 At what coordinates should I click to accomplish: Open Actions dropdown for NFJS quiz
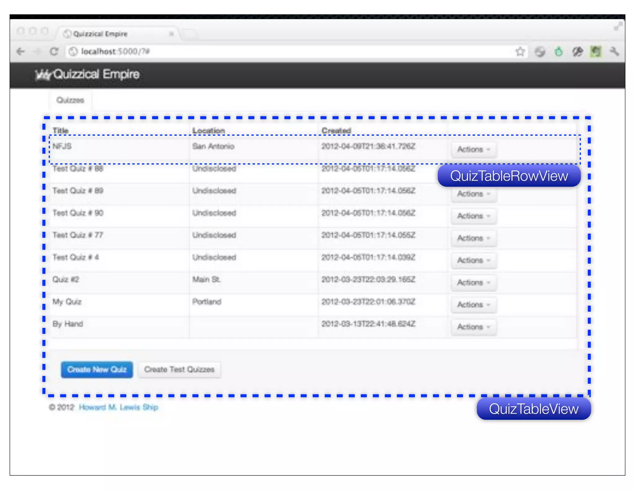point(473,150)
